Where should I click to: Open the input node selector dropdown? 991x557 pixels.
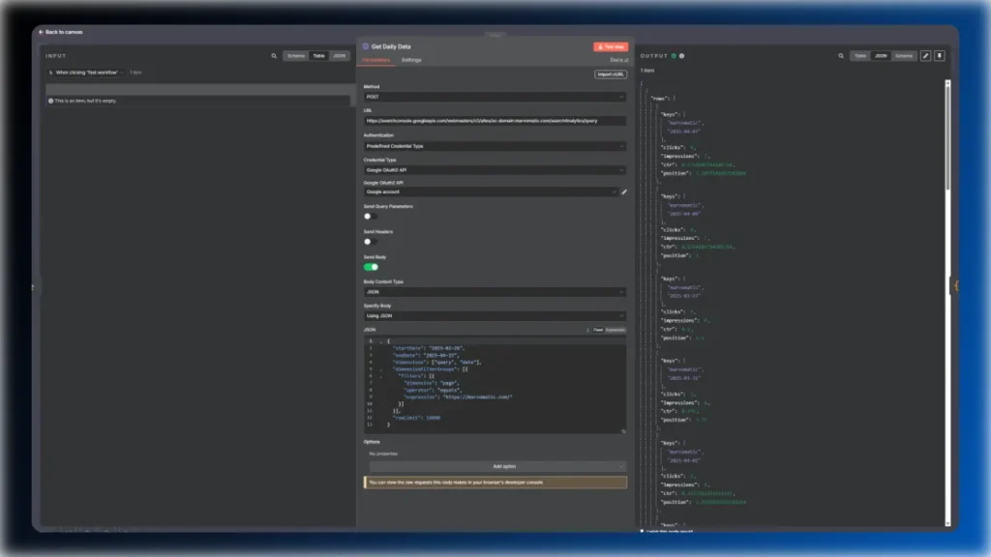coord(86,73)
